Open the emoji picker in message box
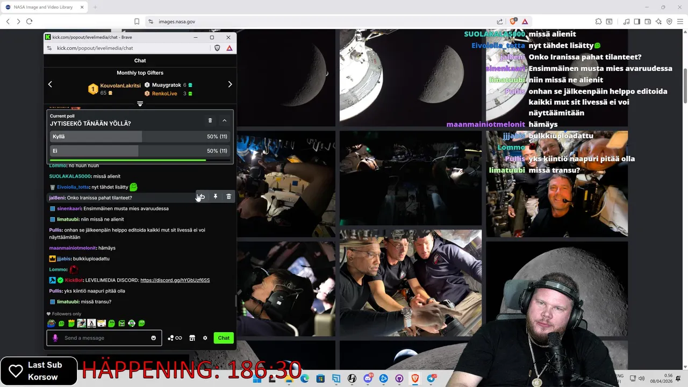 click(154, 338)
